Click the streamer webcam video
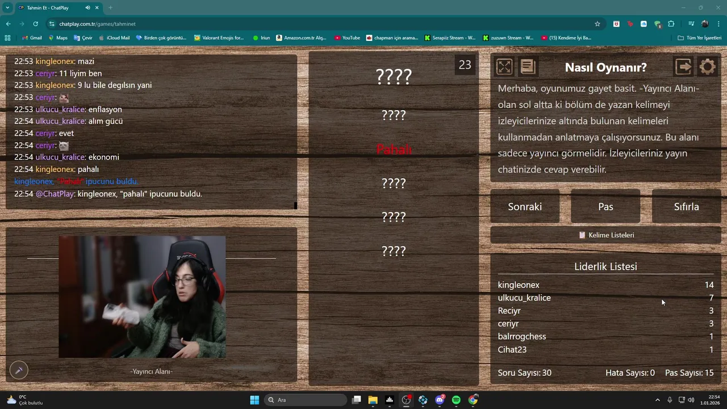The width and height of the screenshot is (727, 409). [x=142, y=297]
